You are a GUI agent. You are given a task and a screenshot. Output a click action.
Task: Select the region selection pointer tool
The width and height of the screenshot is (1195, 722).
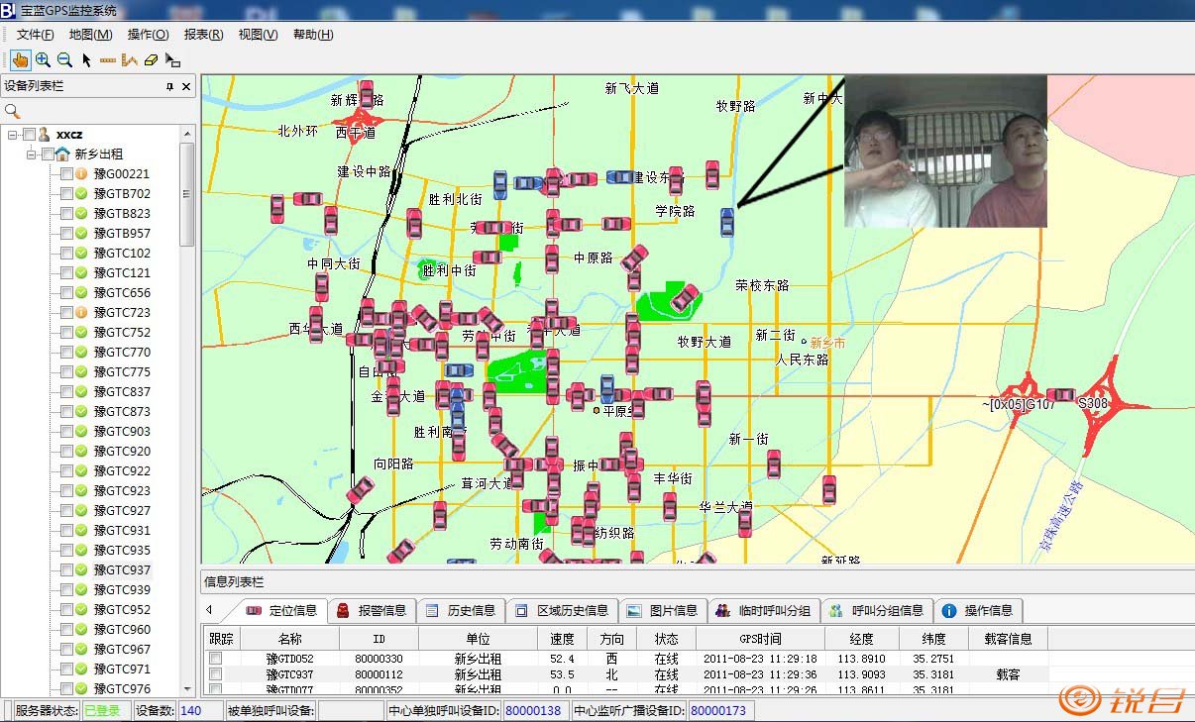point(172,60)
